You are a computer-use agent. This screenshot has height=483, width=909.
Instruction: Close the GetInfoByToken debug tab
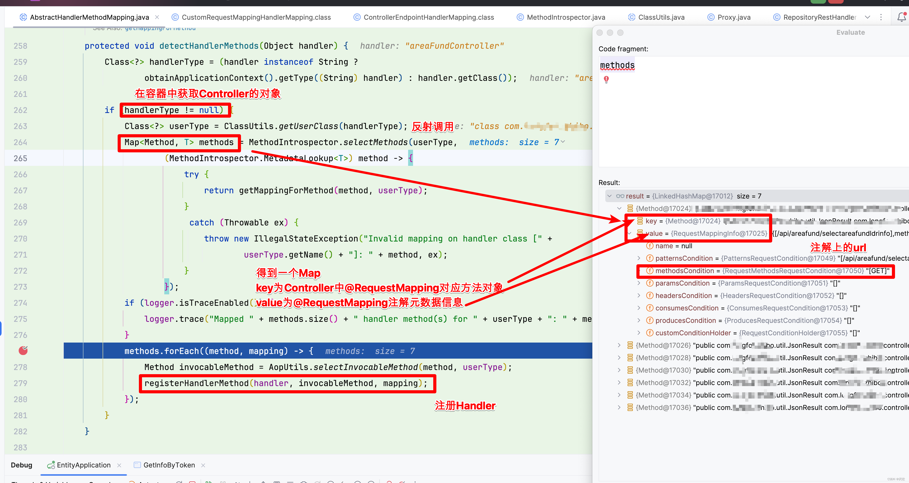[203, 465]
